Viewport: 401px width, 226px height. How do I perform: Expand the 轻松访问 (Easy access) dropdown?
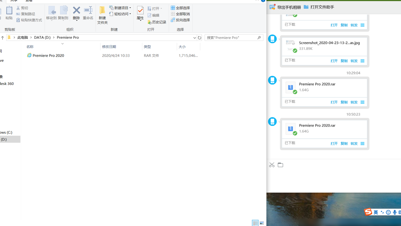coord(130,14)
